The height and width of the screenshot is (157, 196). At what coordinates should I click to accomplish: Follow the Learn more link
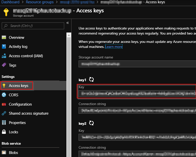[x=114, y=47]
